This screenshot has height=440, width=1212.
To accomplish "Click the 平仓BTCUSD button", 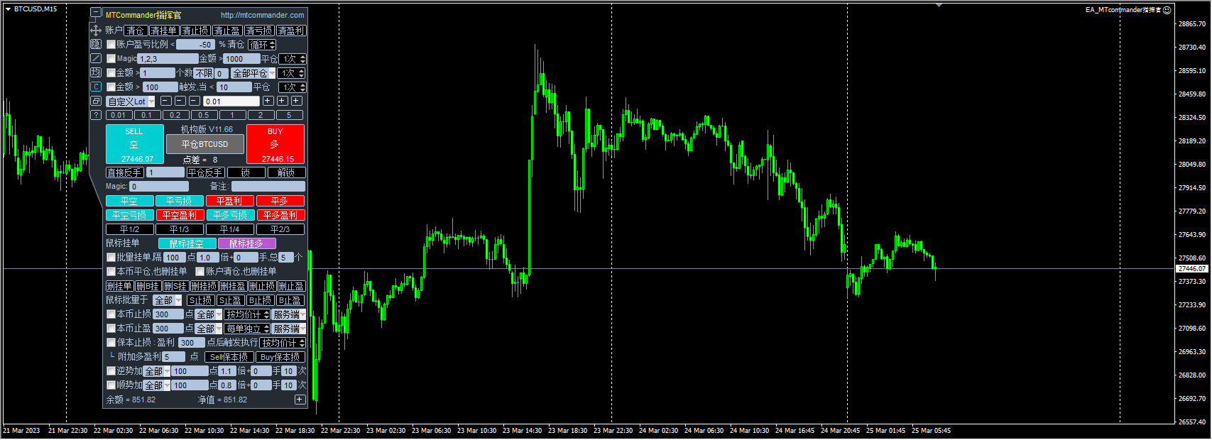I will click(205, 144).
